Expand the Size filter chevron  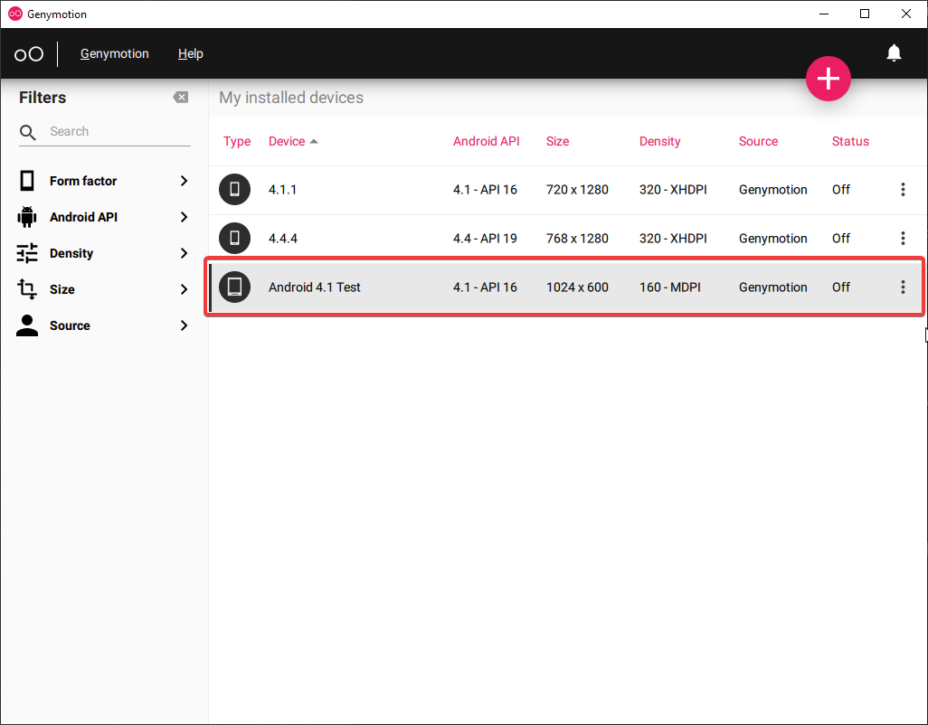pyautogui.click(x=184, y=289)
